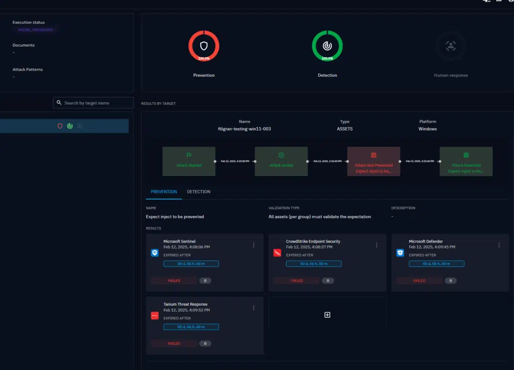The height and width of the screenshot is (370, 514).
Task: Open Tanium Threat Response card menu
Action: (x=254, y=308)
